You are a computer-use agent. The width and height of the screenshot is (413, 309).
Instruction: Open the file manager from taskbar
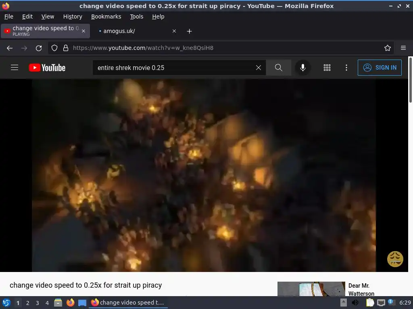(58, 303)
